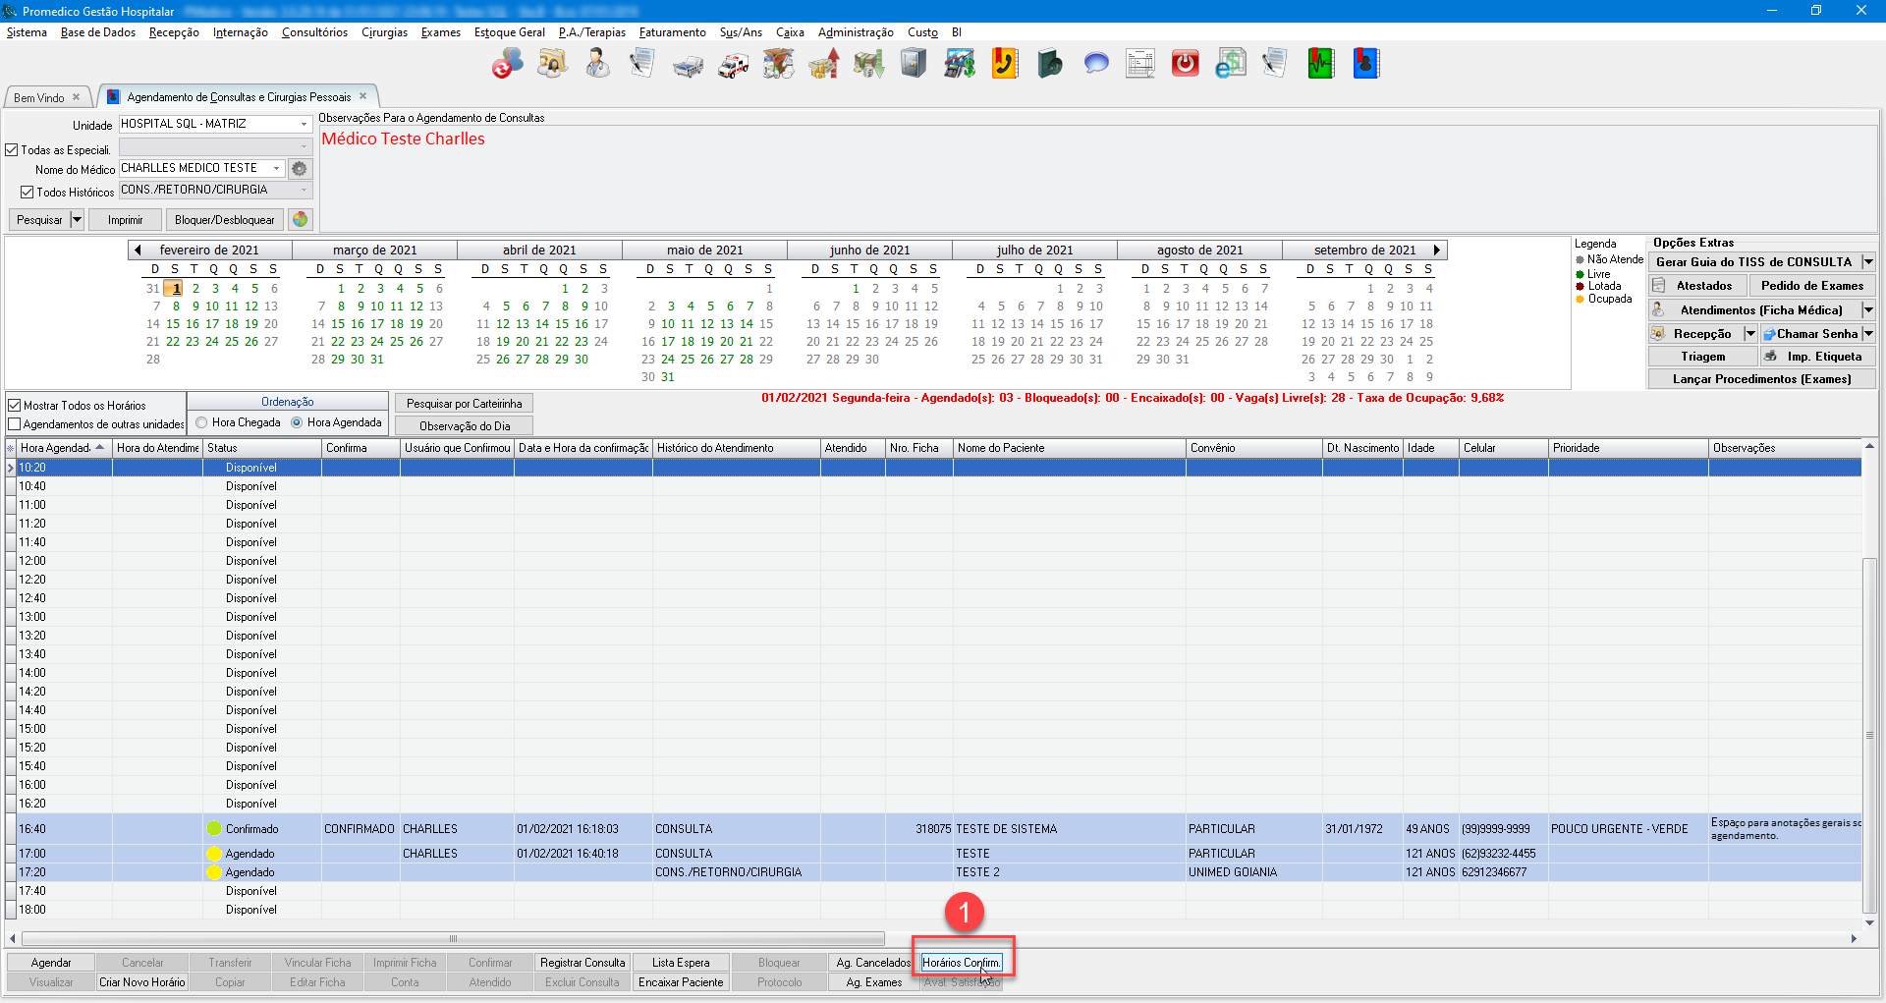Expand the Gerar Guia do TISS dropdown arrow
Viewport: 1886px width, 1003px height.
(x=1867, y=262)
